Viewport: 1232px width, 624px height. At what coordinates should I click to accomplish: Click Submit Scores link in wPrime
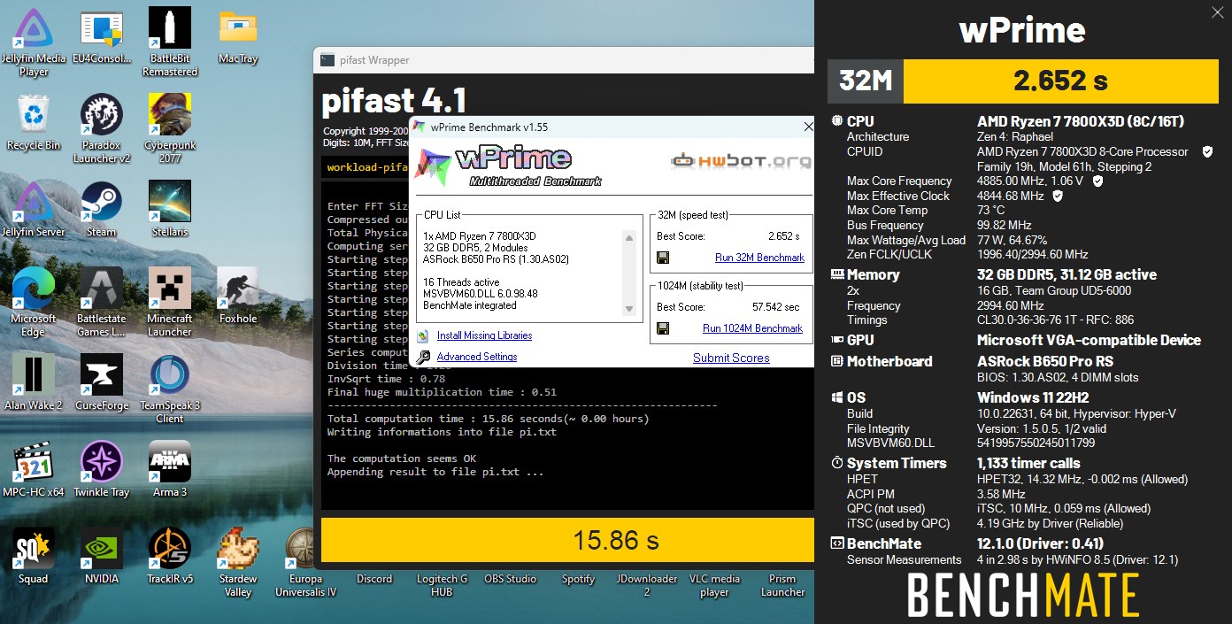pos(731,358)
